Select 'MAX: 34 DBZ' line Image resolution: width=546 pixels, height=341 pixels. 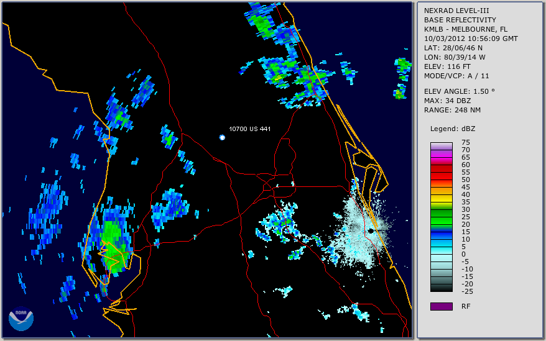pos(448,101)
